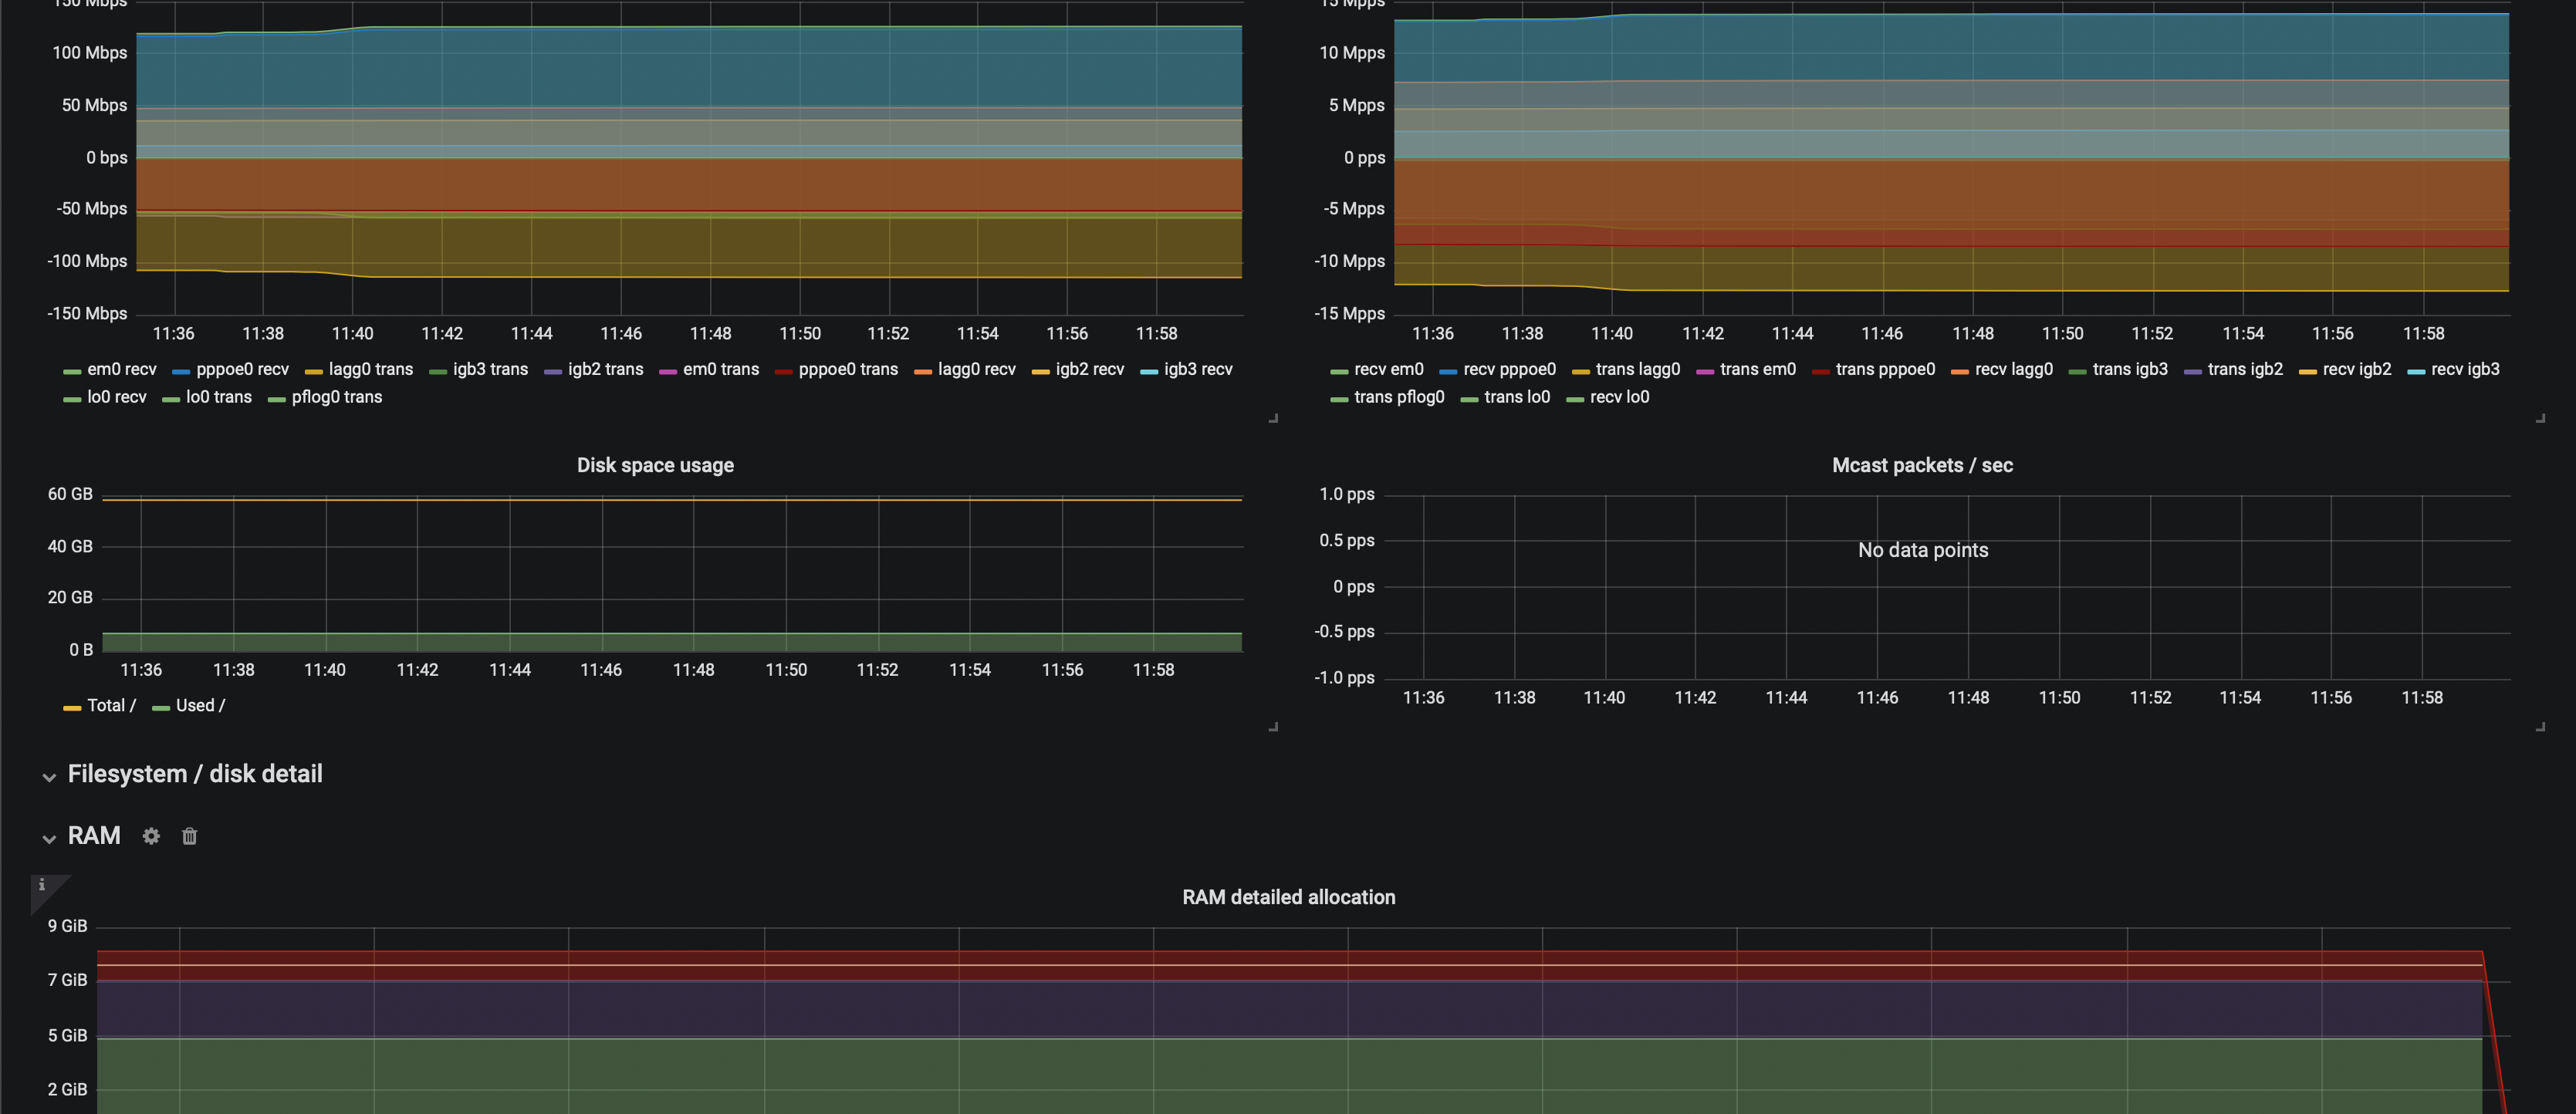Click Total / legend color swatch
2576x1114 pixels.
[x=72, y=708]
